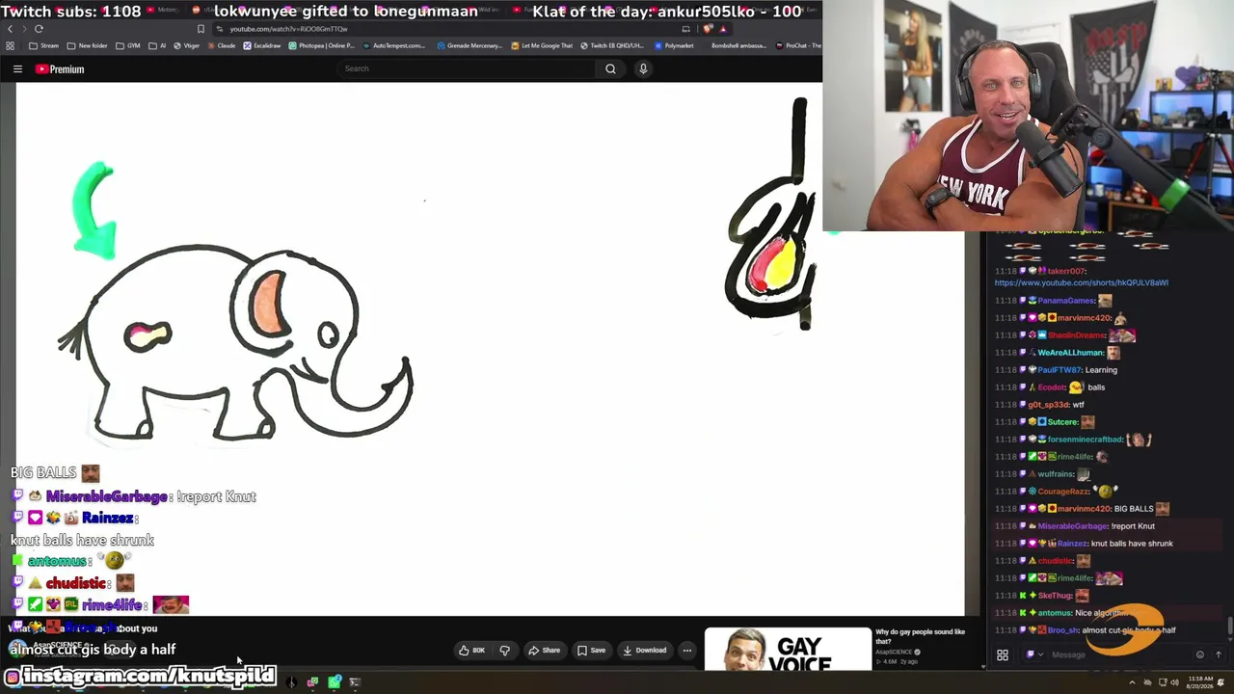Image resolution: width=1234 pixels, height=694 pixels.
Task: Open the YouTube shorts link from takerr007
Action: pos(1081,282)
